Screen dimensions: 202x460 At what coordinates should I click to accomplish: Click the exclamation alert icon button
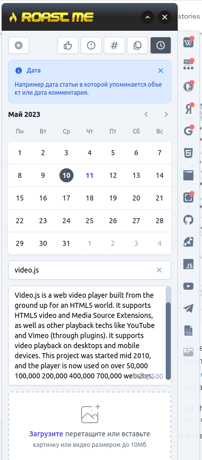point(91,45)
